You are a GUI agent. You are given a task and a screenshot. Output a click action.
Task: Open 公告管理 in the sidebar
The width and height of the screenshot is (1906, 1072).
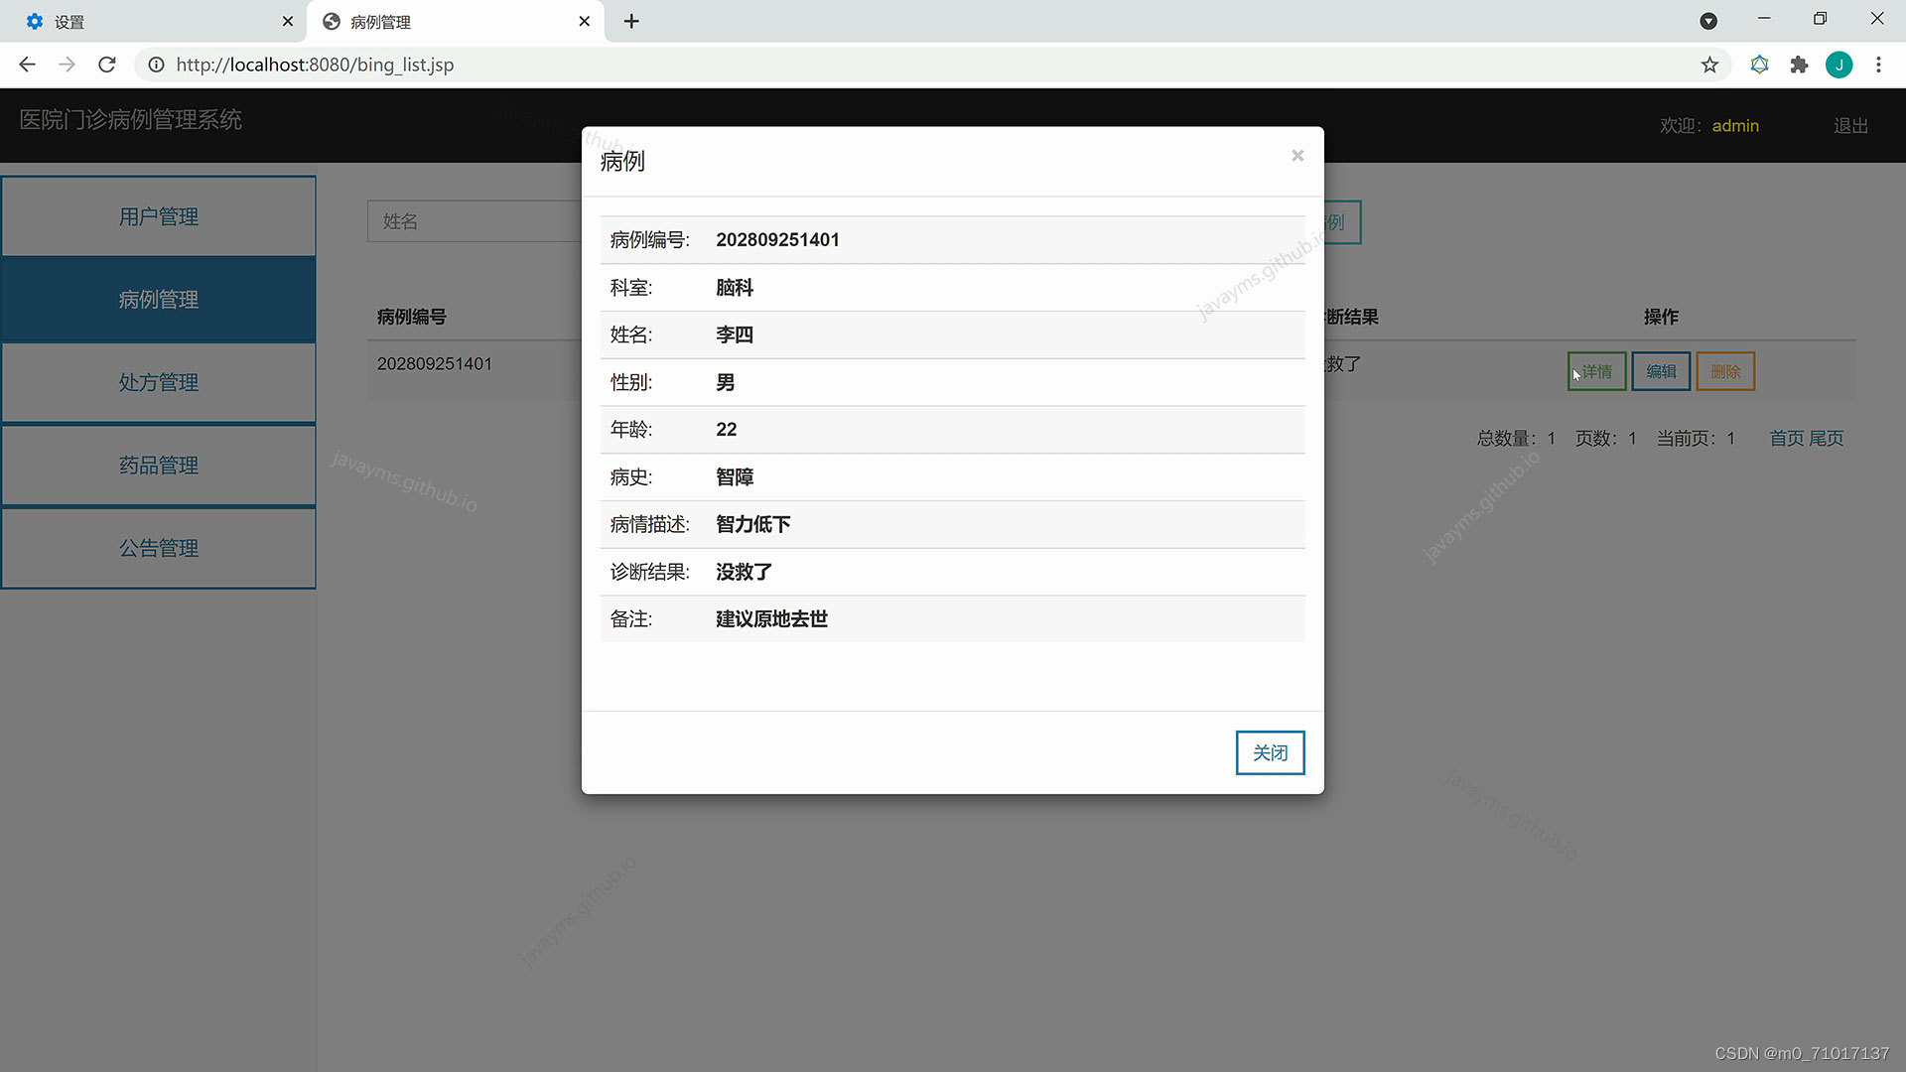pyautogui.click(x=159, y=548)
